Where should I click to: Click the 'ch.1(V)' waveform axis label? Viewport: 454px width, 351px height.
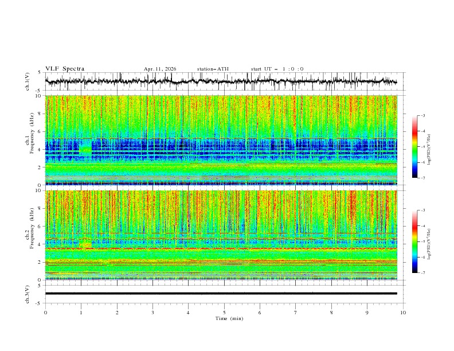[28, 81]
